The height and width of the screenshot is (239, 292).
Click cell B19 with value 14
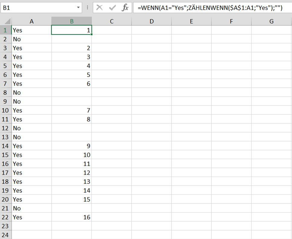pos(72,190)
